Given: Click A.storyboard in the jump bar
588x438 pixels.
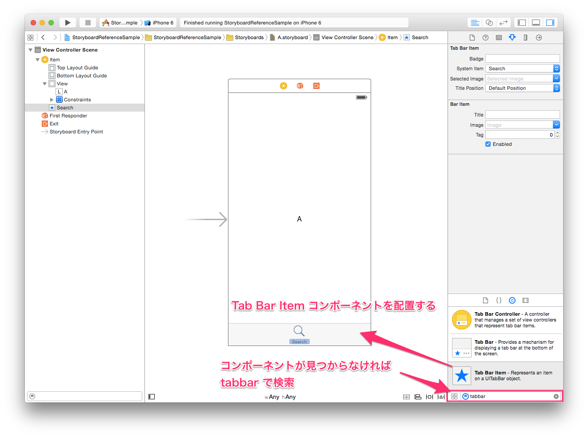Looking at the screenshot, I should coord(289,37).
